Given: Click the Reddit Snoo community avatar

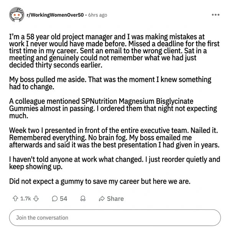Looking at the screenshot, I should click(x=17, y=15).
